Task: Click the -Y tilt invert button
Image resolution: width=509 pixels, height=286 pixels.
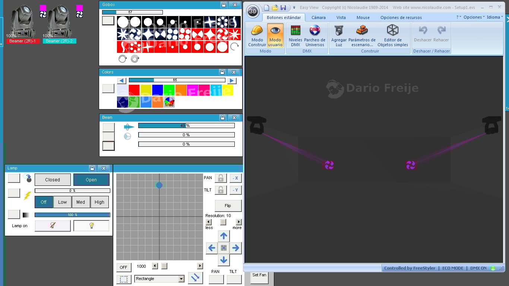Action: pos(235,190)
